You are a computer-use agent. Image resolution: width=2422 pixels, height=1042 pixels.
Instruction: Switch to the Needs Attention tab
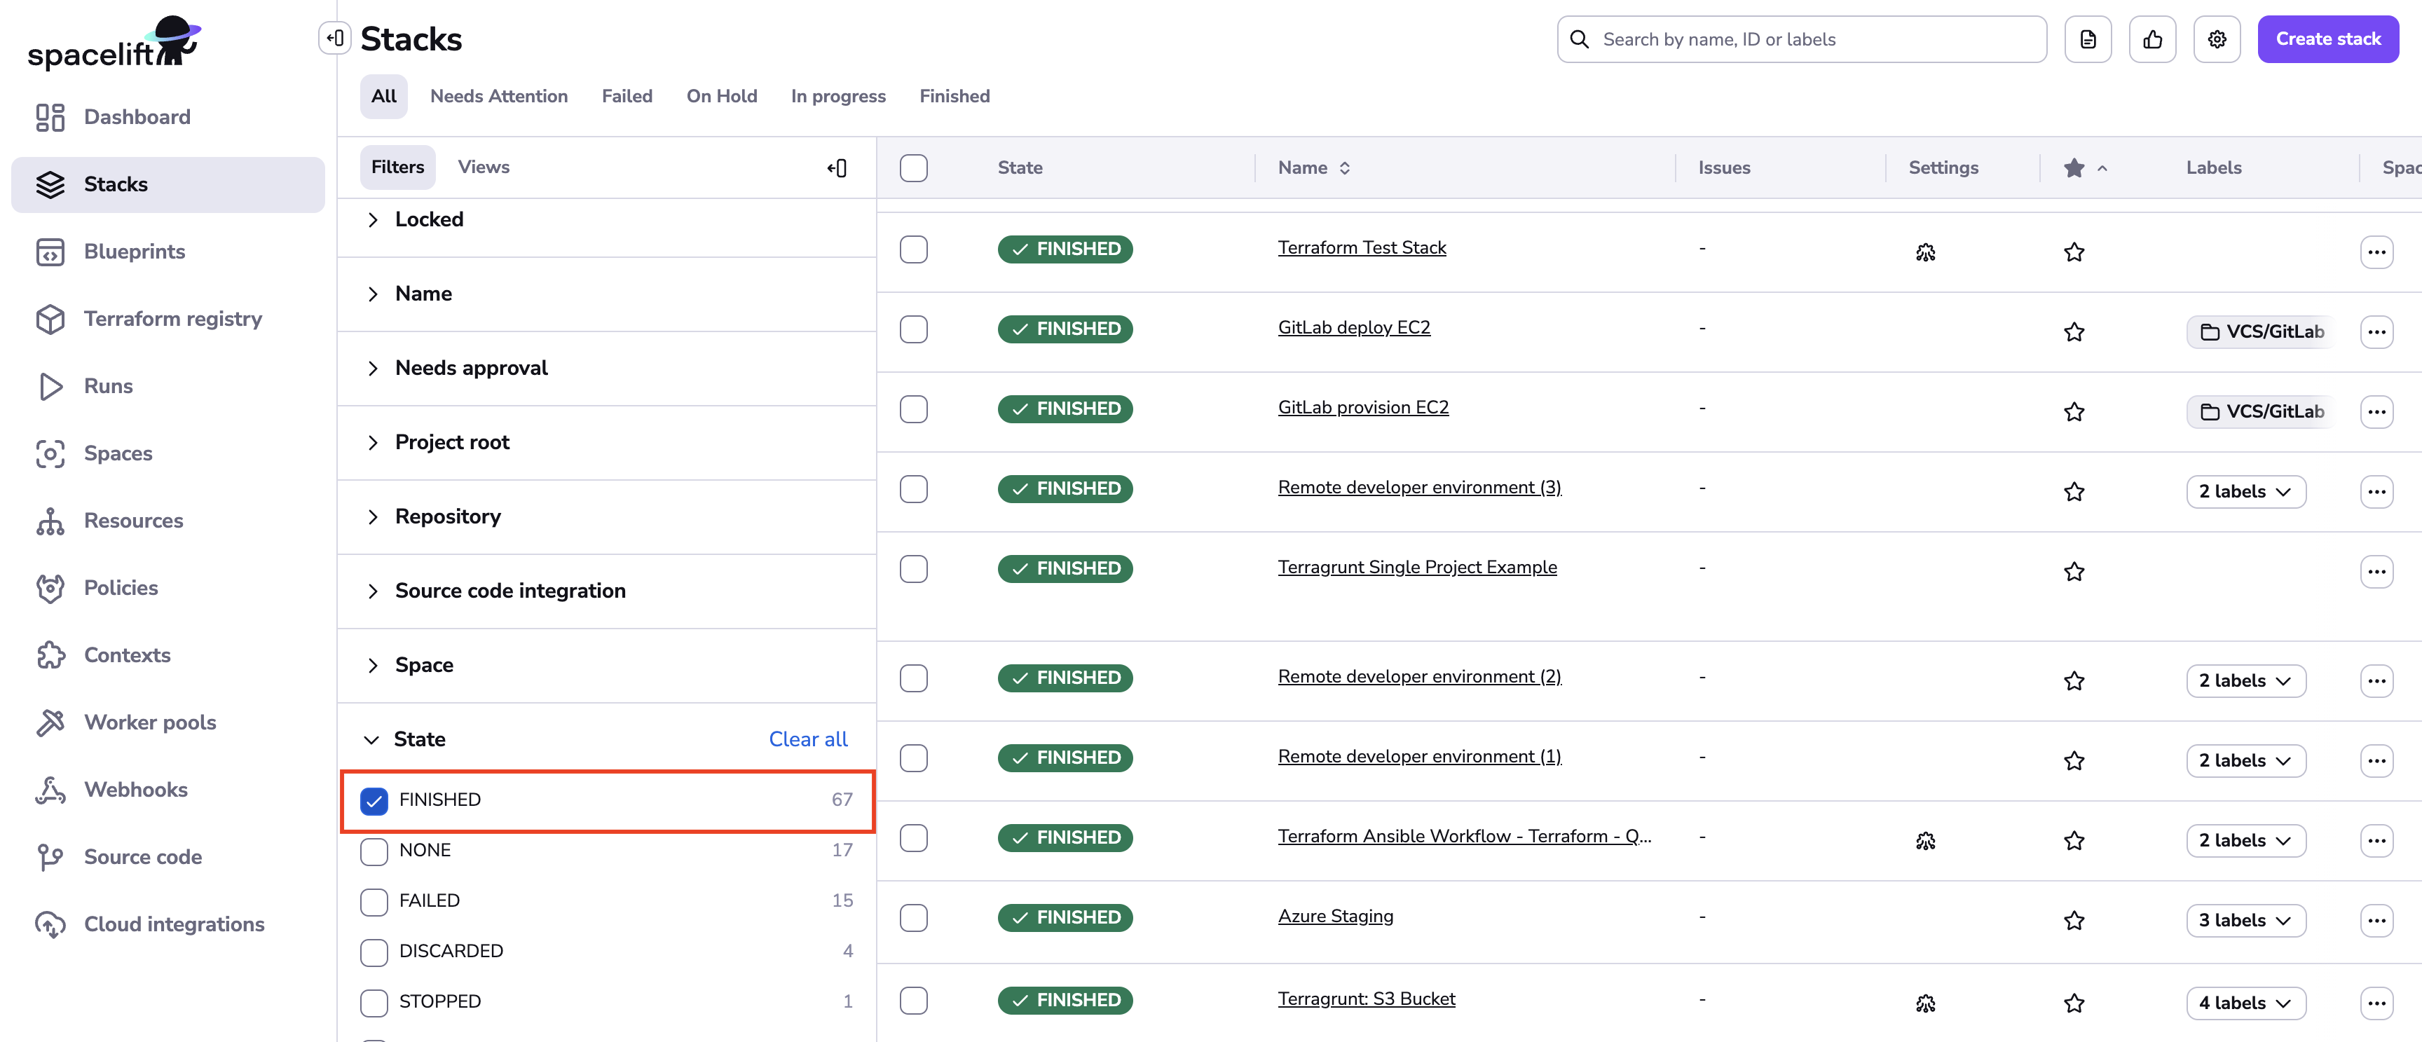[x=498, y=96]
